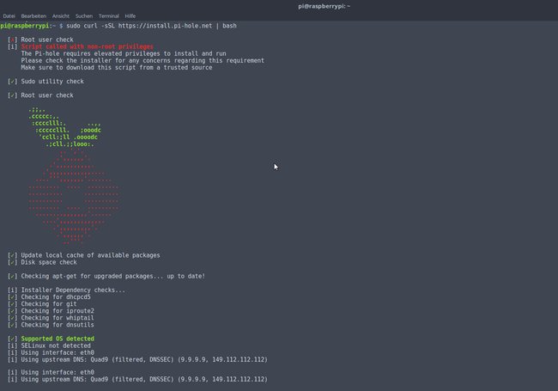This screenshot has width=558, height=391.
Task: Open the Ansicht menu
Action: (61, 16)
